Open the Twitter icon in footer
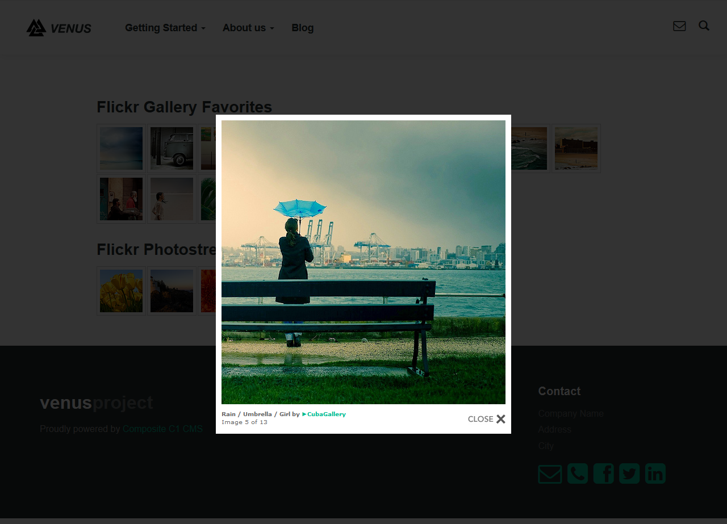 pyautogui.click(x=629, y=473)
